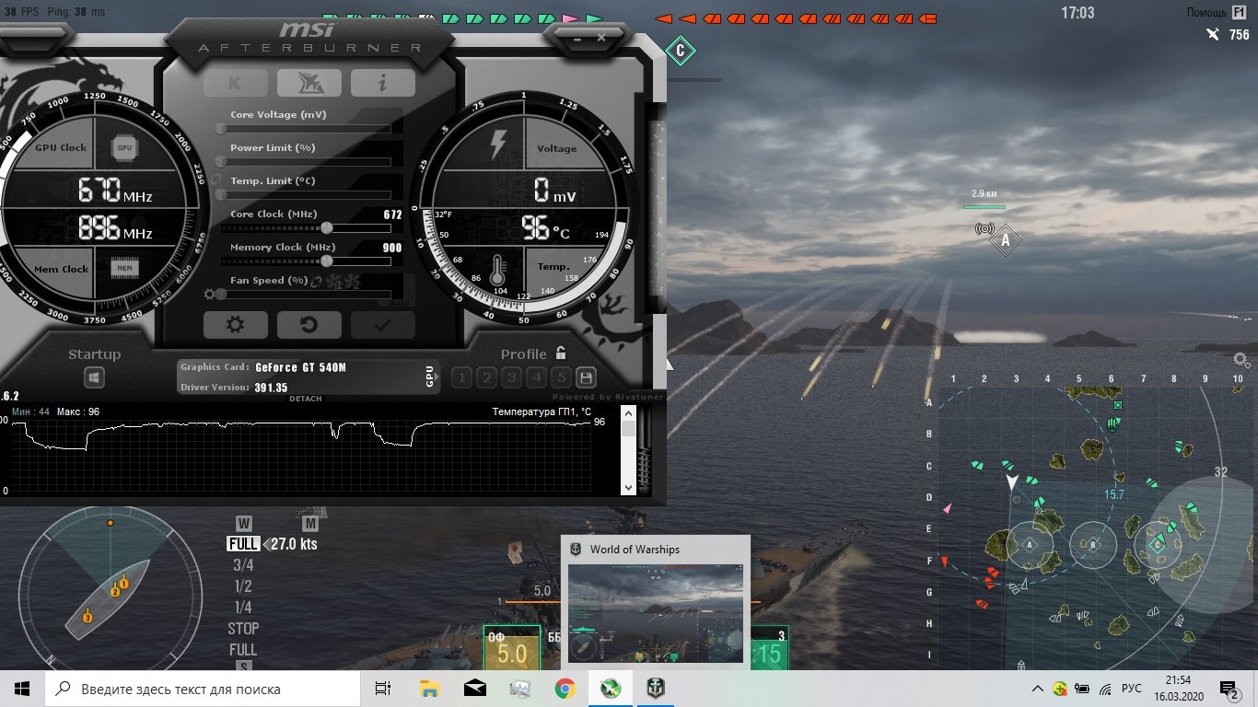1258x707 pixels.
Task: Select FULL speed in throttle list
Action: (x=243, y=544)
